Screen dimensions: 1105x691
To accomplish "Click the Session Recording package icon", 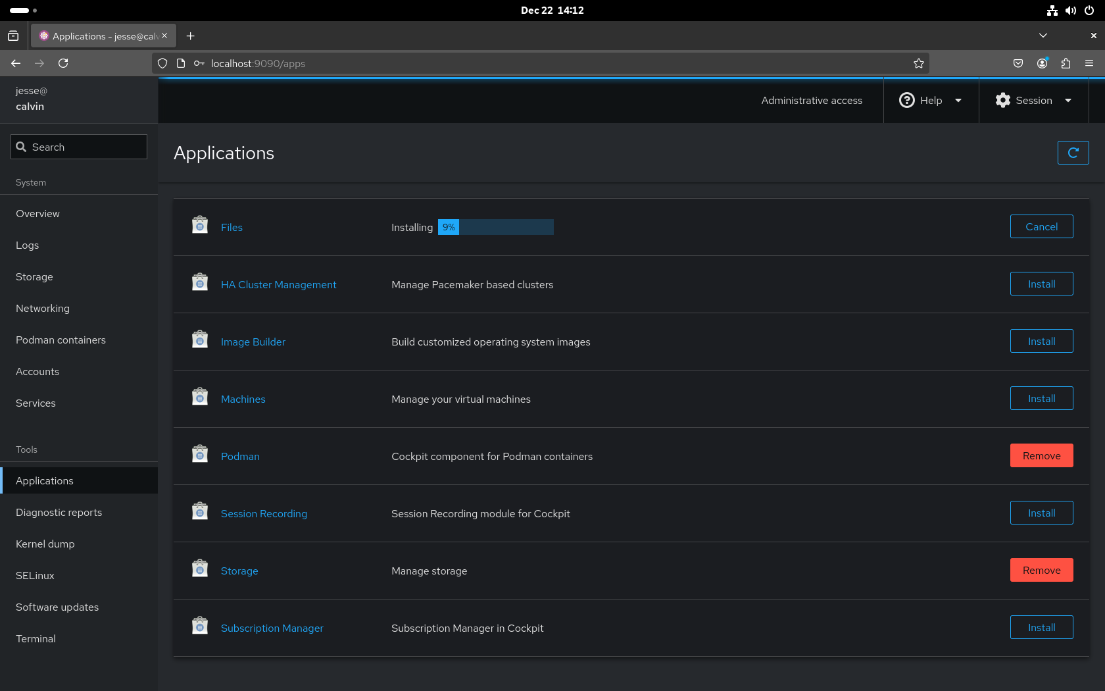I will tap(200, 511).
